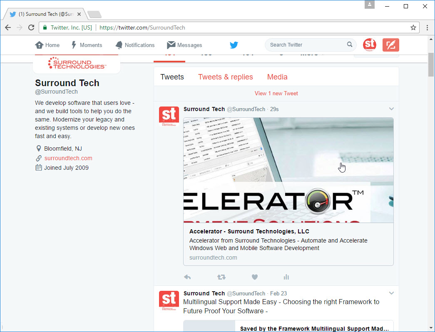Viewport: 435px width, 332px height.
Task: Click the address bar URL
Action: click(x=142, y=27)
